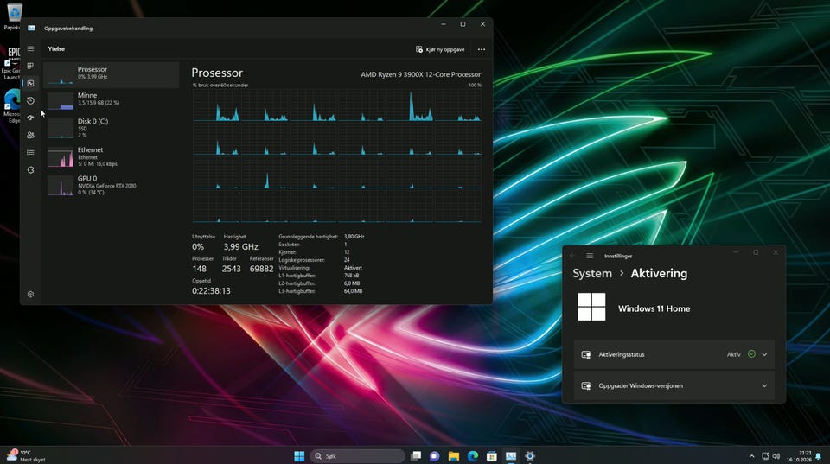This screenshot has height=464, width=830.
Task: Click the network icon in system tray
Action: [x=765, y=456]
